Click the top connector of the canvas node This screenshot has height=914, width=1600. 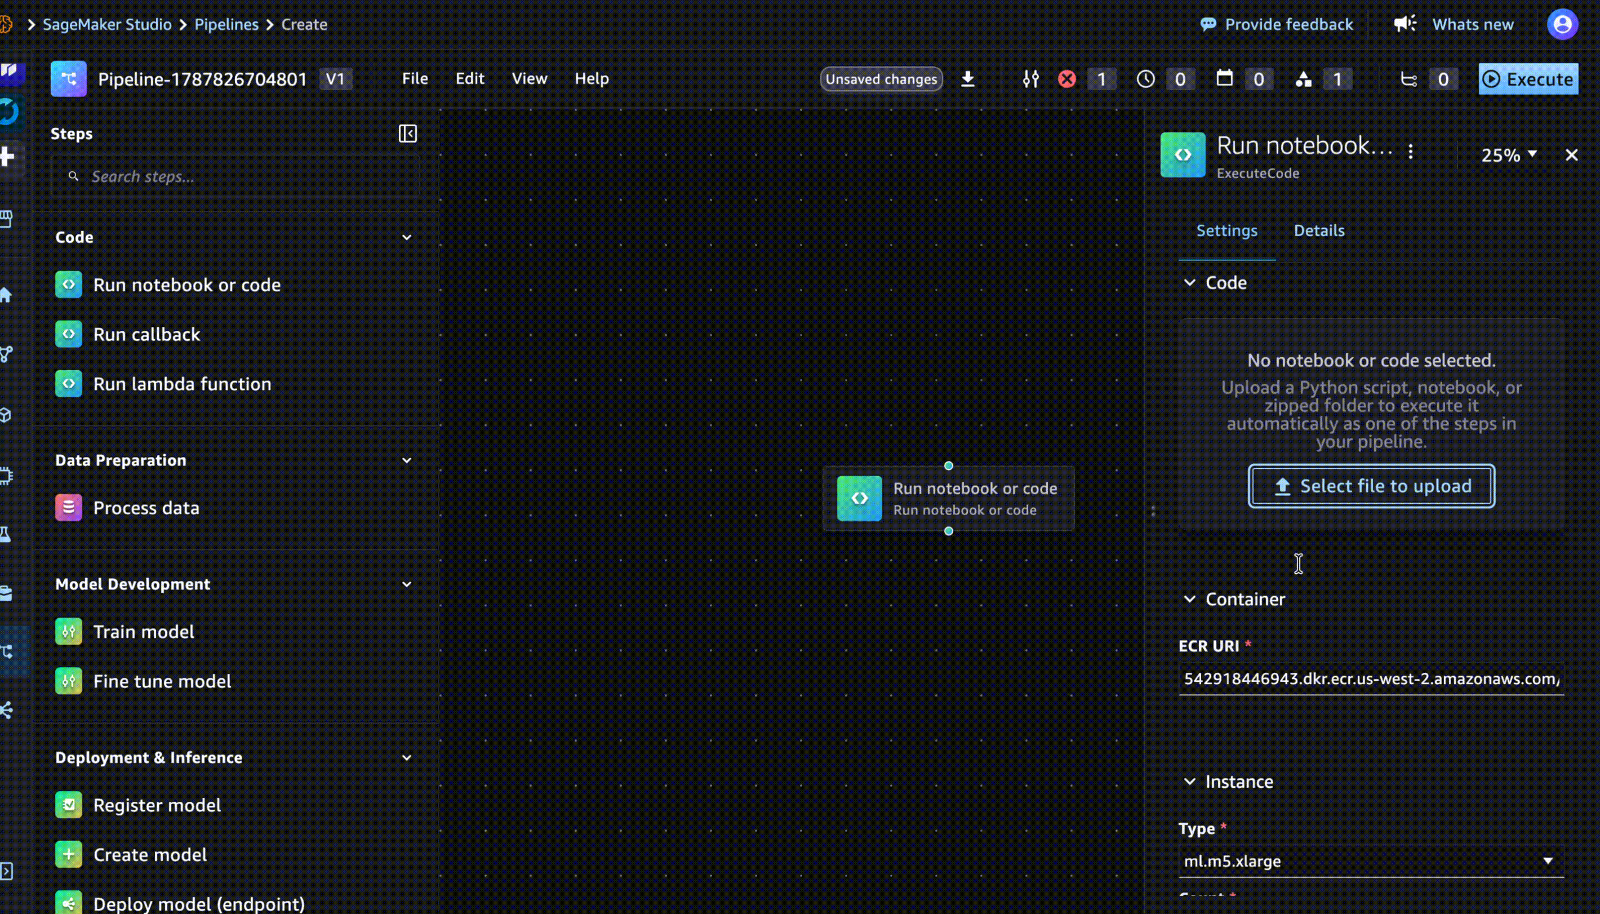click(948, 466)
